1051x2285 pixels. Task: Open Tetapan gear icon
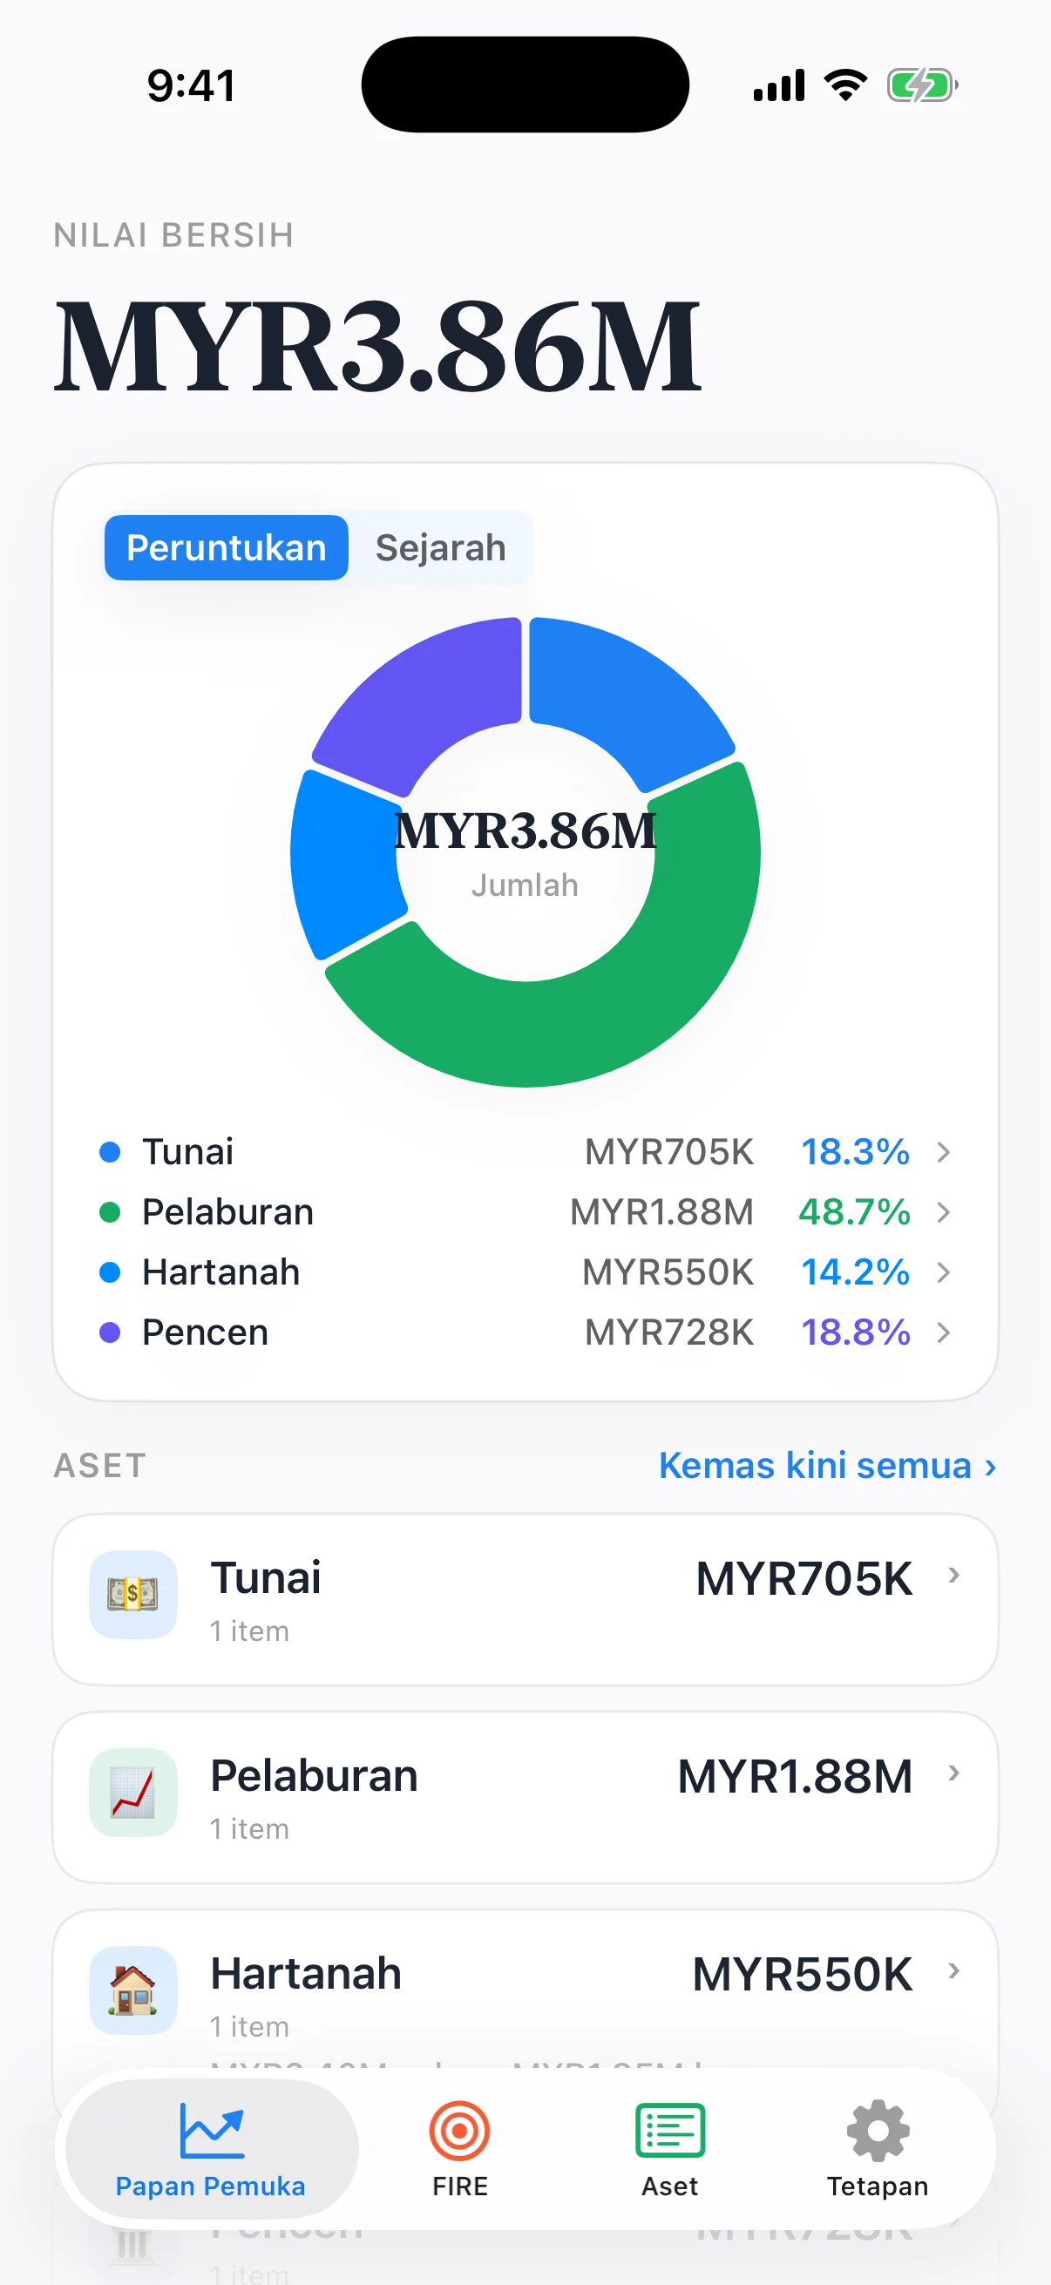coord(878,2130)
